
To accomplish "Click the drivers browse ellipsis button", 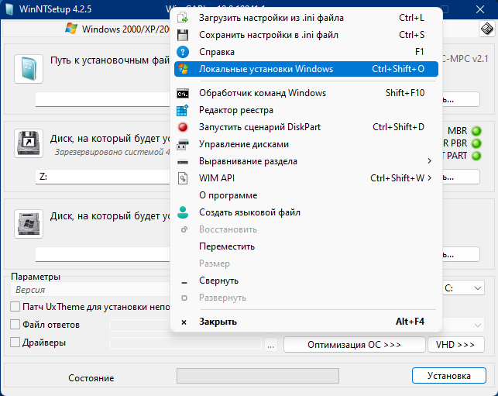I will pyautogui.click(x=270, y=345).
